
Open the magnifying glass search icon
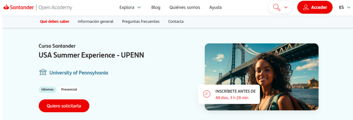(277, 8)
